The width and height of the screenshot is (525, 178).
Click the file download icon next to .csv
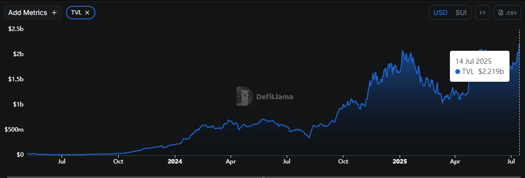coord(501,13)
